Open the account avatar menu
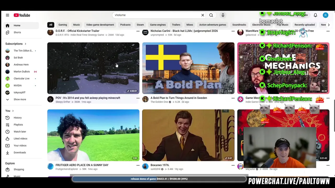 coord(325,15)
